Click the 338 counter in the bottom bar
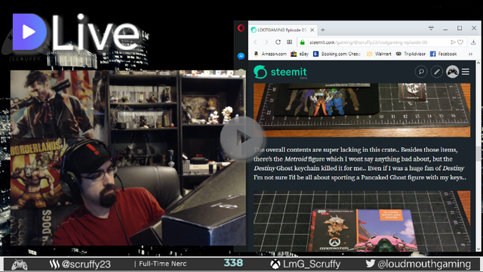The width and height of the screenshot is (483, 272). tap(233, 263)
